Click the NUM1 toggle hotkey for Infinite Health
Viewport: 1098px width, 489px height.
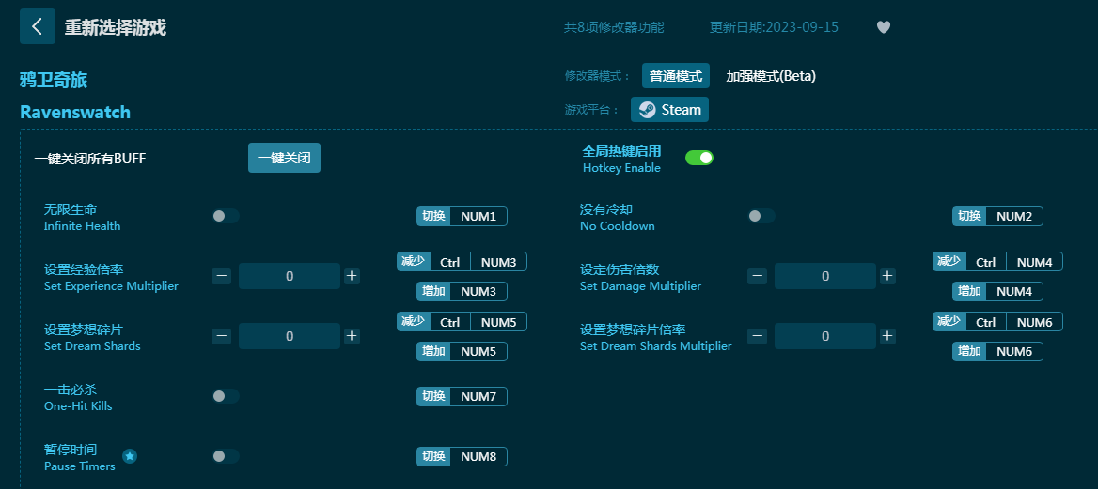point(463,216)
